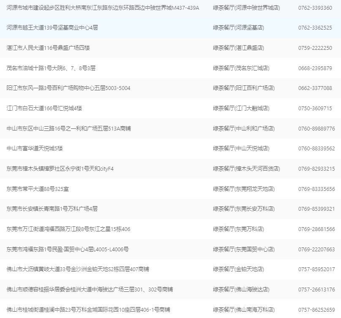Click store name 绿茶餐厅(金铂天地店)
The image size is (341, 318).
[x=238, y=269]
